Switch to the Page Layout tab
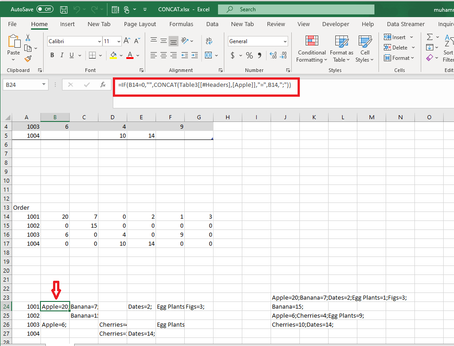This screenshot has width=454, height=346. click(140, 24)
